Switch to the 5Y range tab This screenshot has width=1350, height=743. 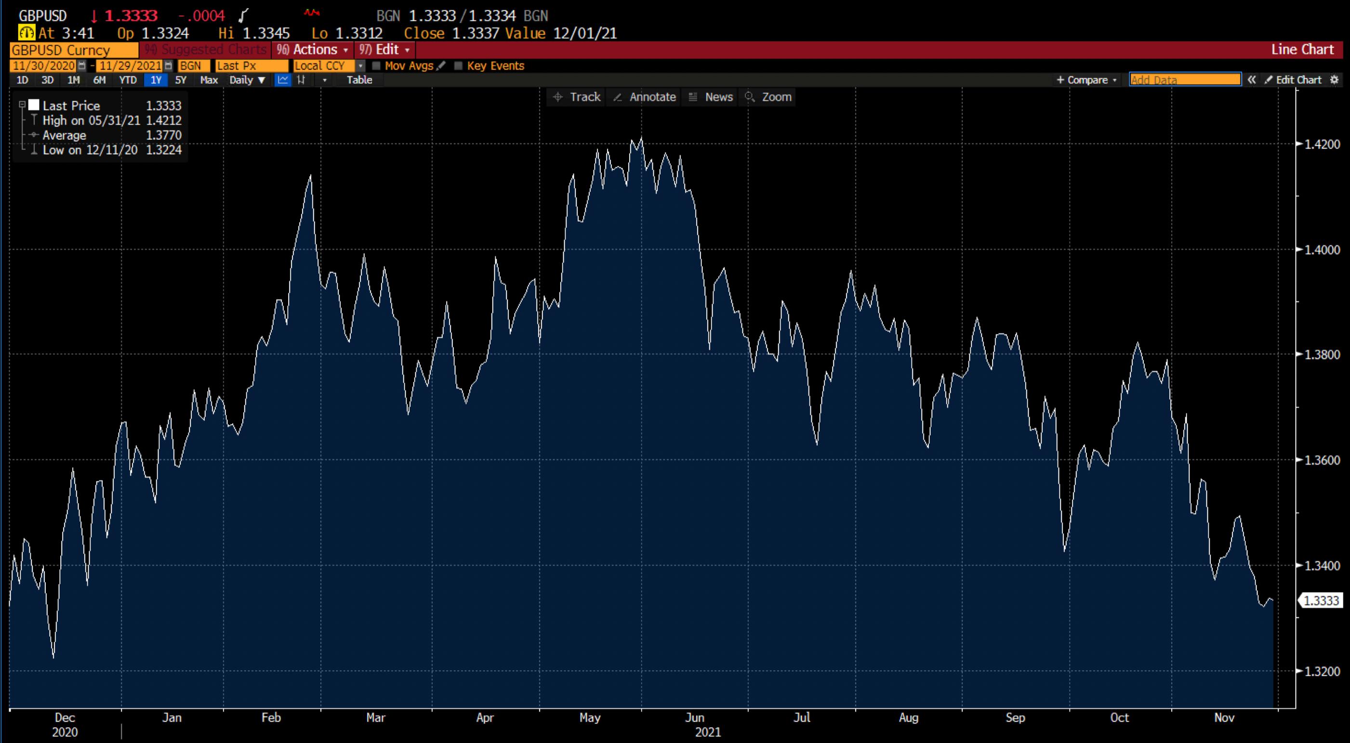pos(181,80)
